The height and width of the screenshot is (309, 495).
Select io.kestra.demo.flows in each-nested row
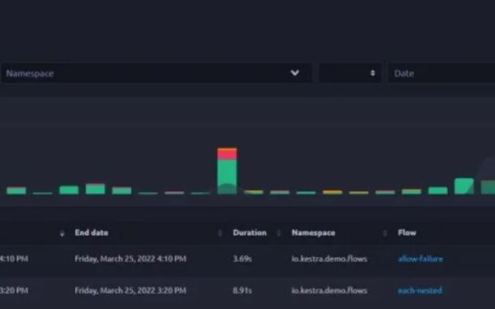[x=329, y=290]
